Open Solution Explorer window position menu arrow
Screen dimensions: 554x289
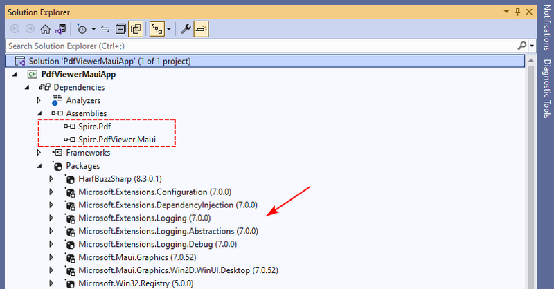[506, 12]
